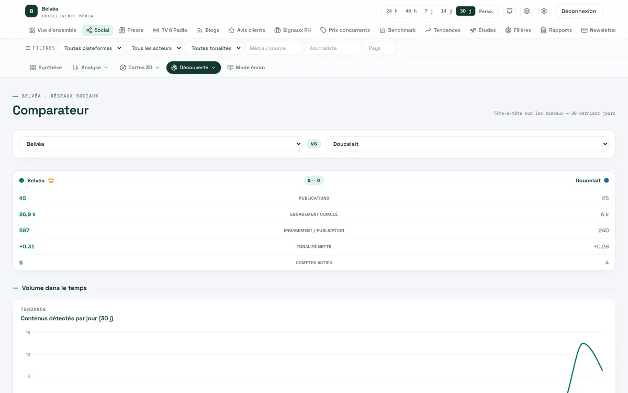
Task: Click the Synthèse grid icon
Action: pyautogui.click(x=33, y=68)
